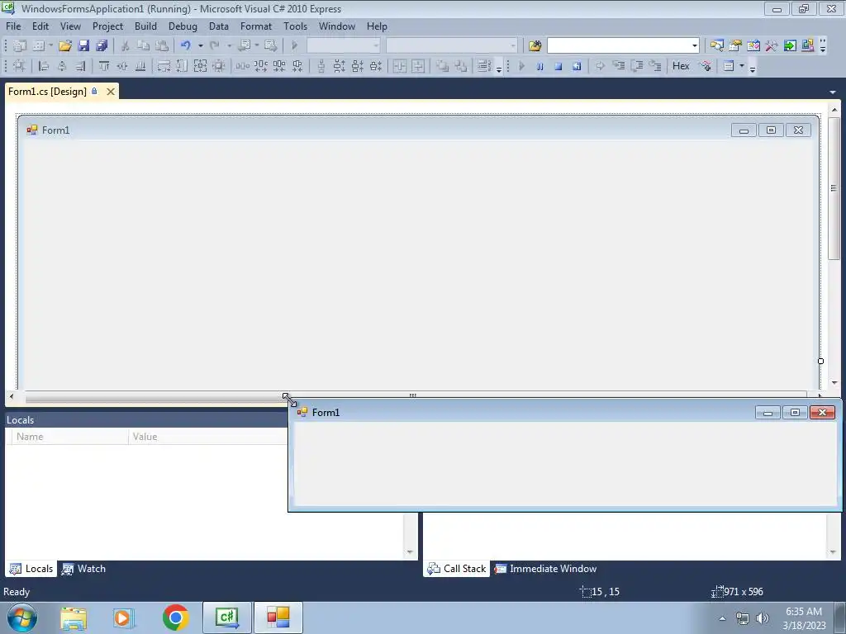
Task: Click the Align to Grid icon
Action: click(x=20, y=66)
